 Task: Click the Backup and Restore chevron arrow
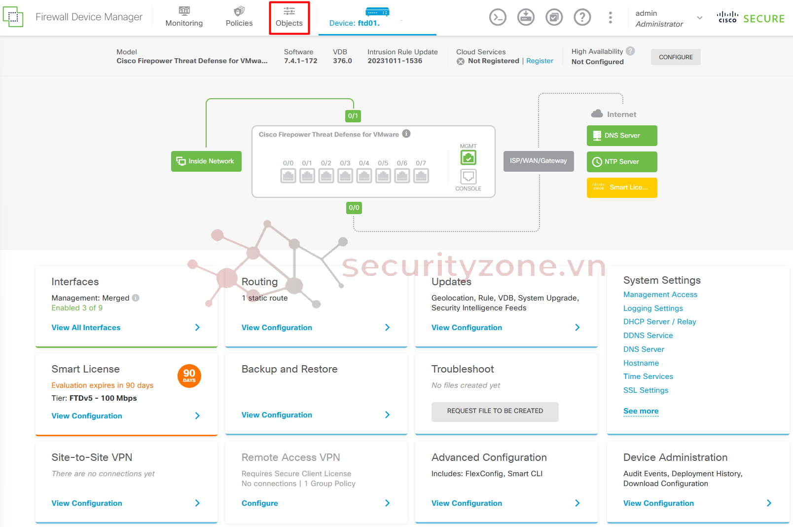point(387,414)
